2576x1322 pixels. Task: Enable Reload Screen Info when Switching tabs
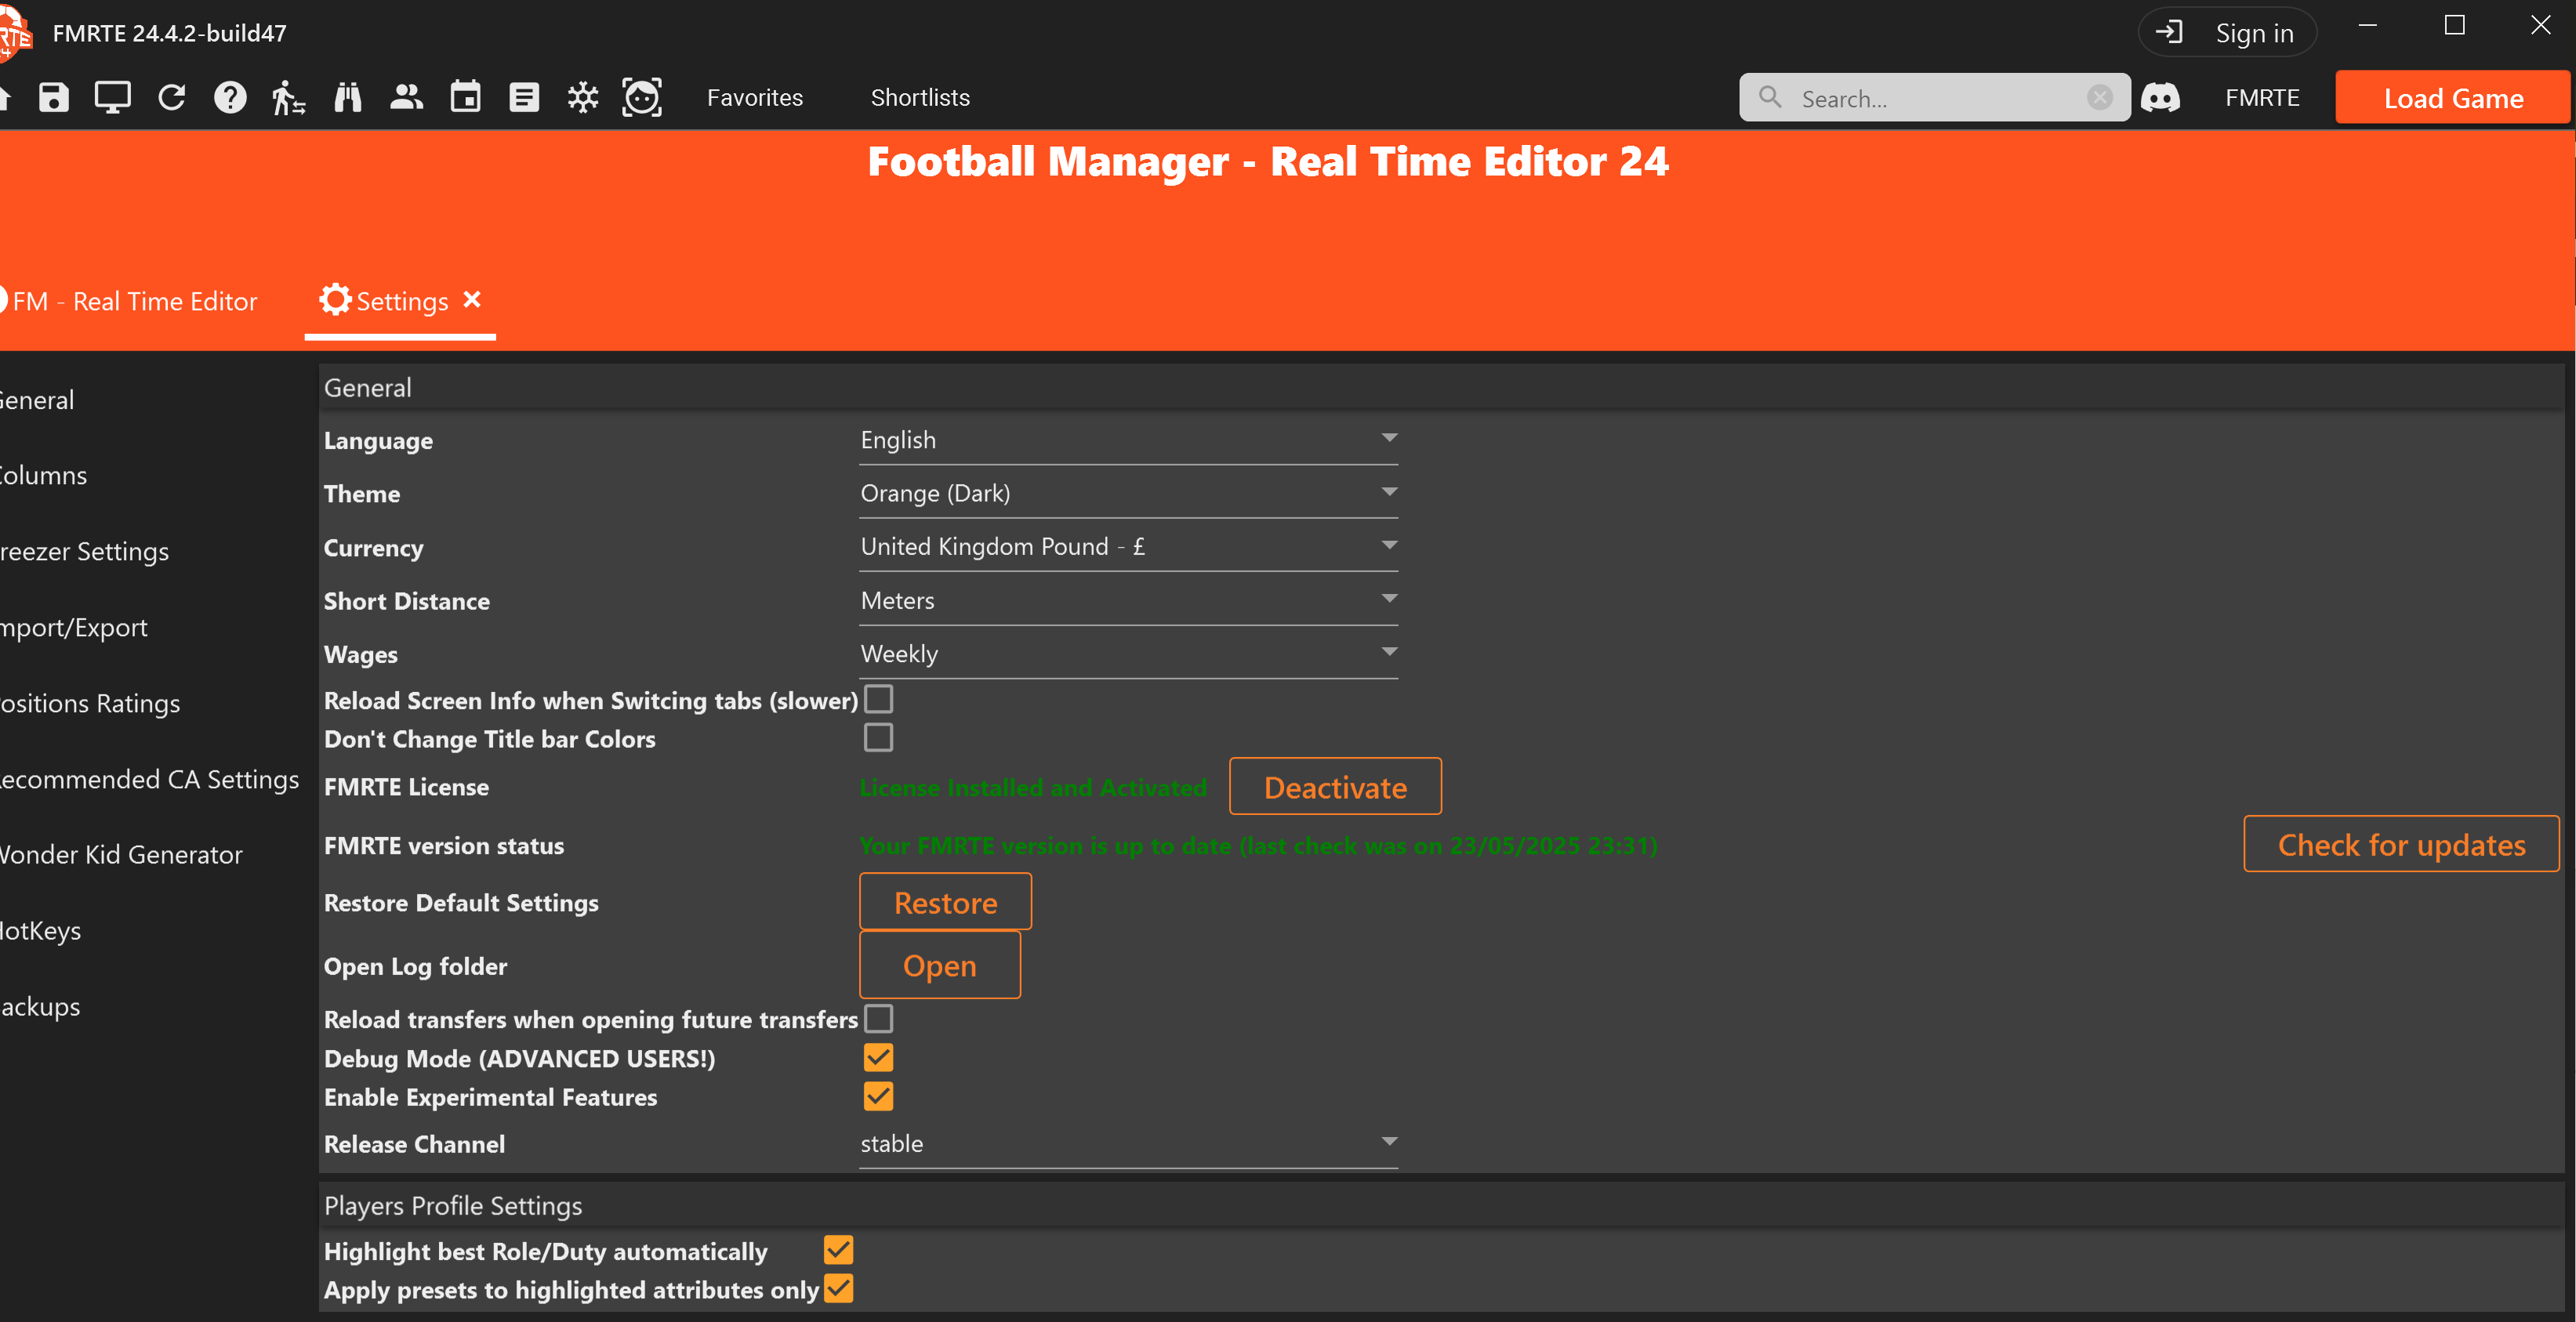[x=878, y=699]
